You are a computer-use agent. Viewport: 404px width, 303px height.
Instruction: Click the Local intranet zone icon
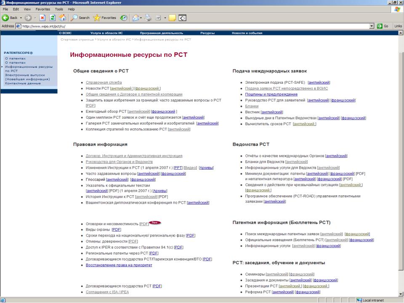[359, 300]
